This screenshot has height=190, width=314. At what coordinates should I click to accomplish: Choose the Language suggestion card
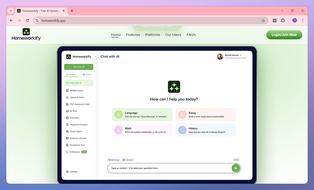tap(142, 114)
